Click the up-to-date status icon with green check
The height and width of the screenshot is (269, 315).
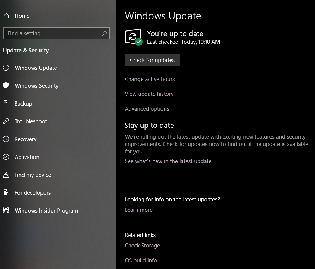click(x=134, y=37)
